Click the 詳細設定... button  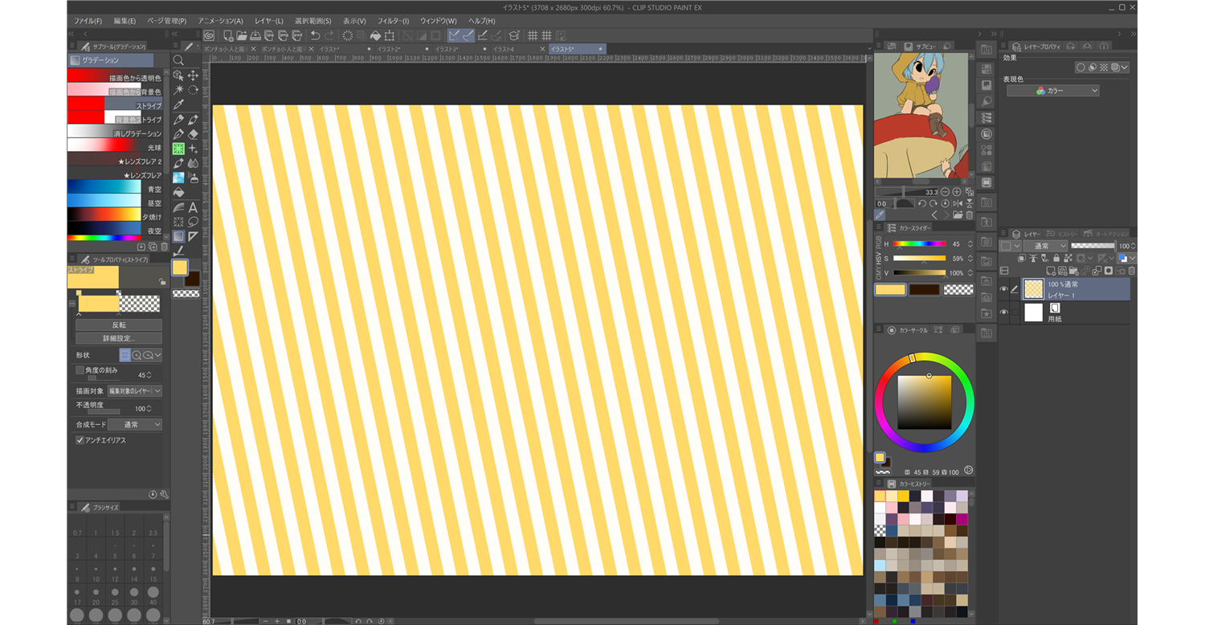tap(119, 338)
